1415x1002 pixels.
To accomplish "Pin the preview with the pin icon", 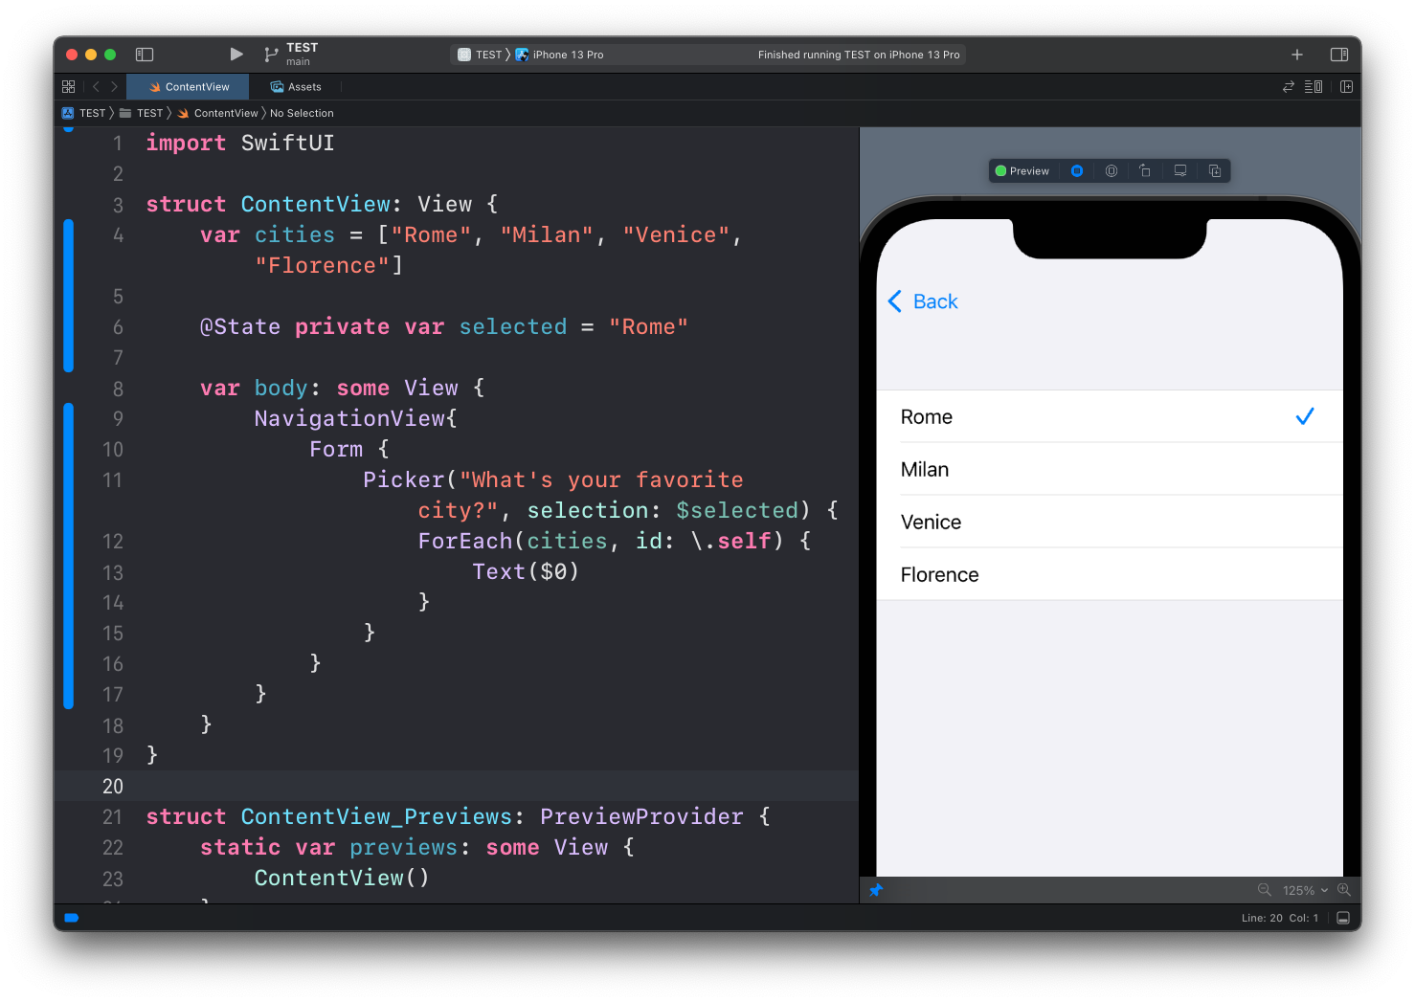I will (x=876, y=890).
